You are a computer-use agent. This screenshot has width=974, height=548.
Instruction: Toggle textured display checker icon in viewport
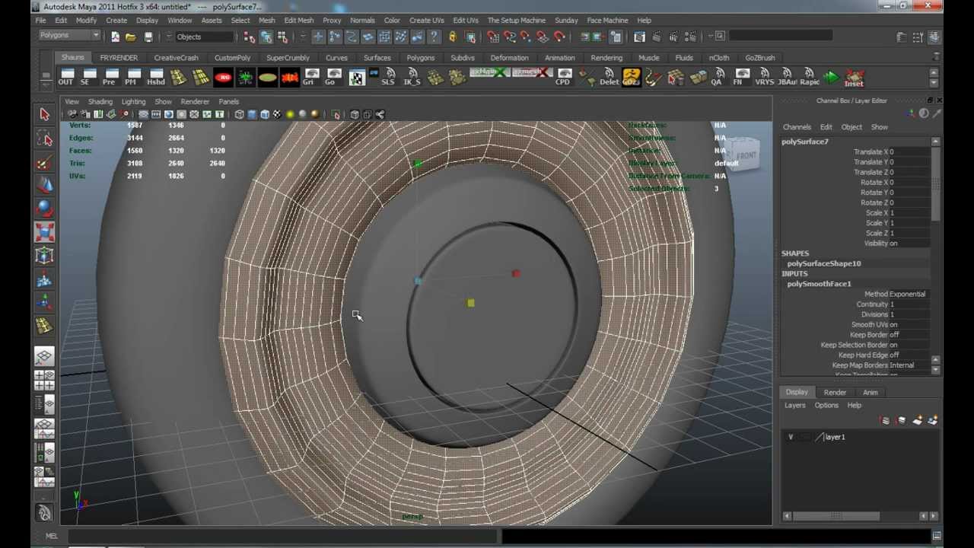[277, 114]
